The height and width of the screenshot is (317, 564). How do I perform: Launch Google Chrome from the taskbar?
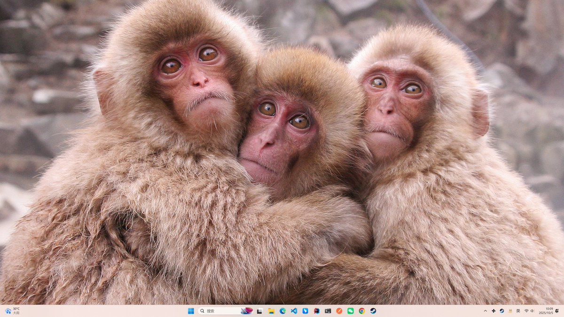click(x=361, y=311)
